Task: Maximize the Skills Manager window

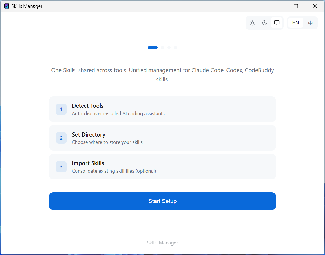Action: 296,6
